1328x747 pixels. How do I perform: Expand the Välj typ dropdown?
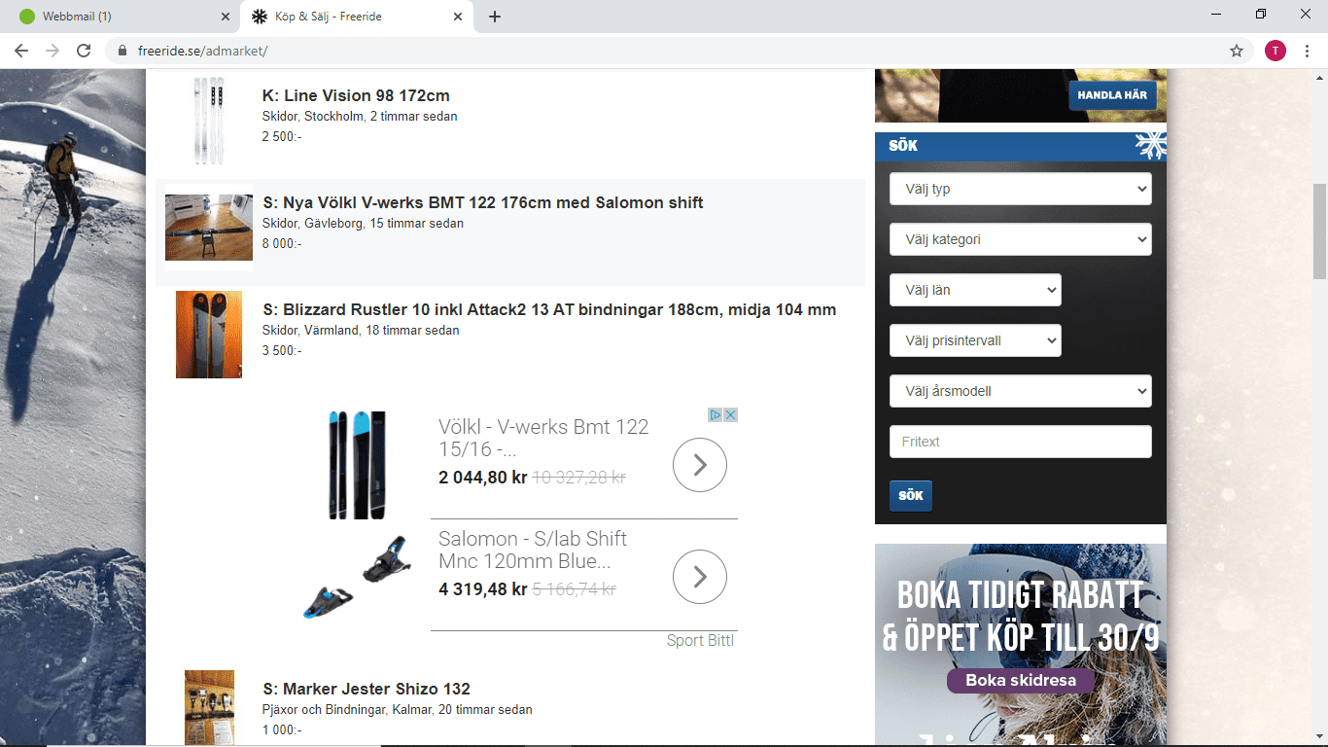click(x=1020, y=189)
